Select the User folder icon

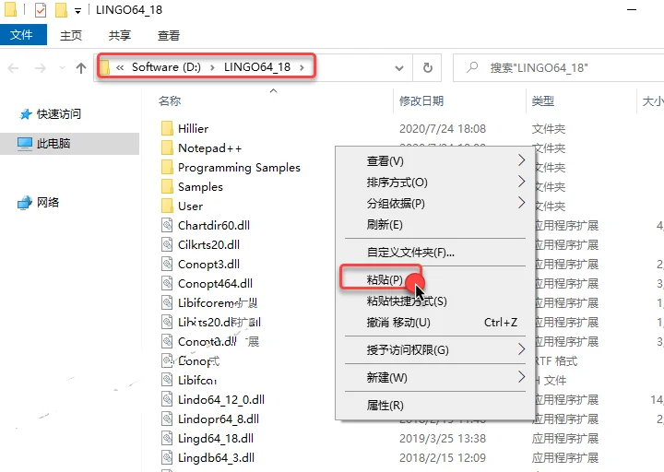(x=167, y=206)
